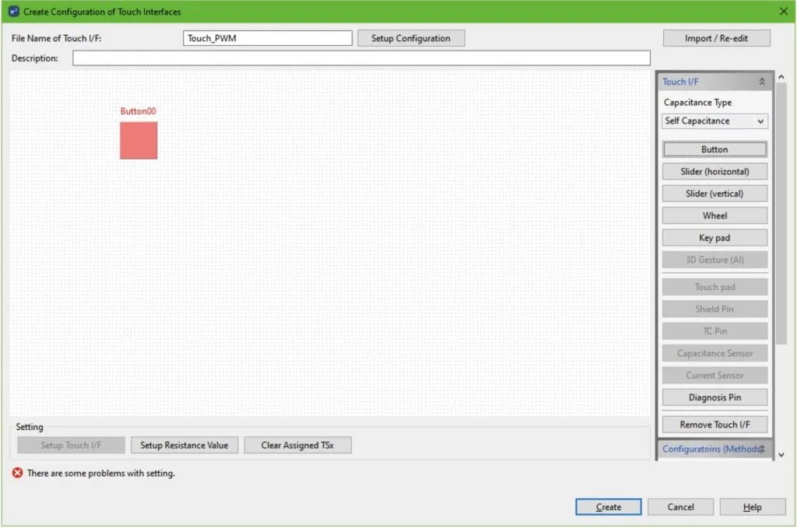
Task: Collapse the Touch I/F panel section
Action: coord(761,81)
